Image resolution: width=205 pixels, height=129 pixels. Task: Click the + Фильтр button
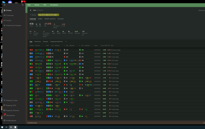click(x=33, y=14)
